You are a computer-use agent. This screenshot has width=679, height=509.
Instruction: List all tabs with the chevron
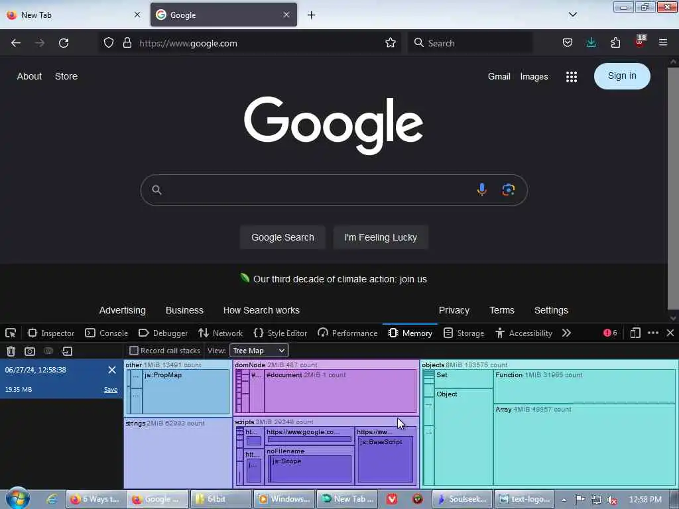572,15
